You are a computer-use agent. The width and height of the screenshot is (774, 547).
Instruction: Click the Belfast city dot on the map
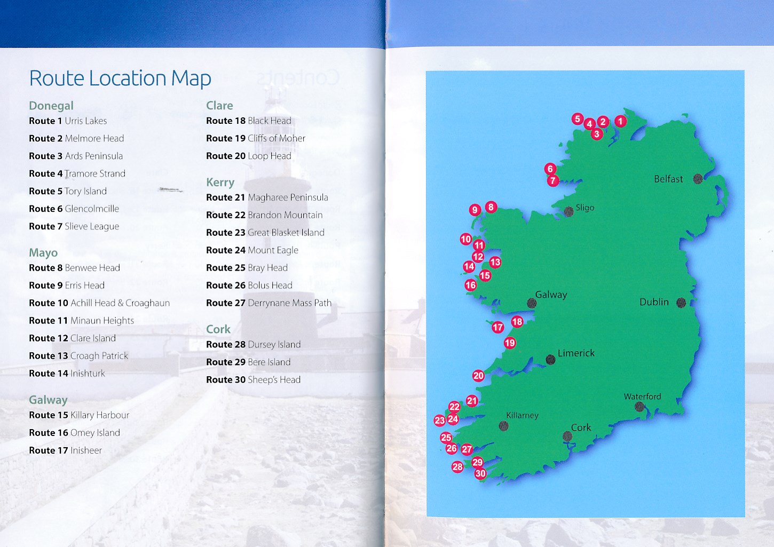point(698,179)
